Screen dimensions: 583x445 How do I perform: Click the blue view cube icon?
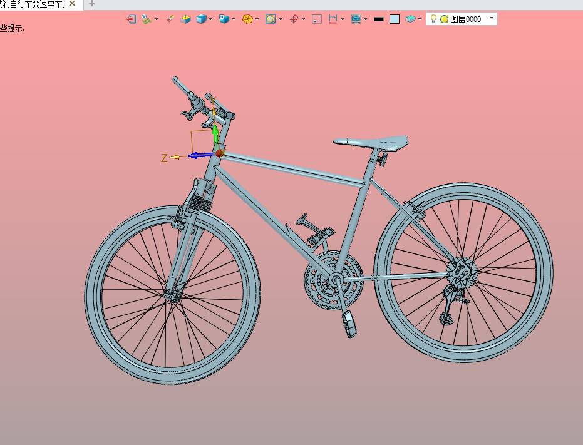pos(224,19)
